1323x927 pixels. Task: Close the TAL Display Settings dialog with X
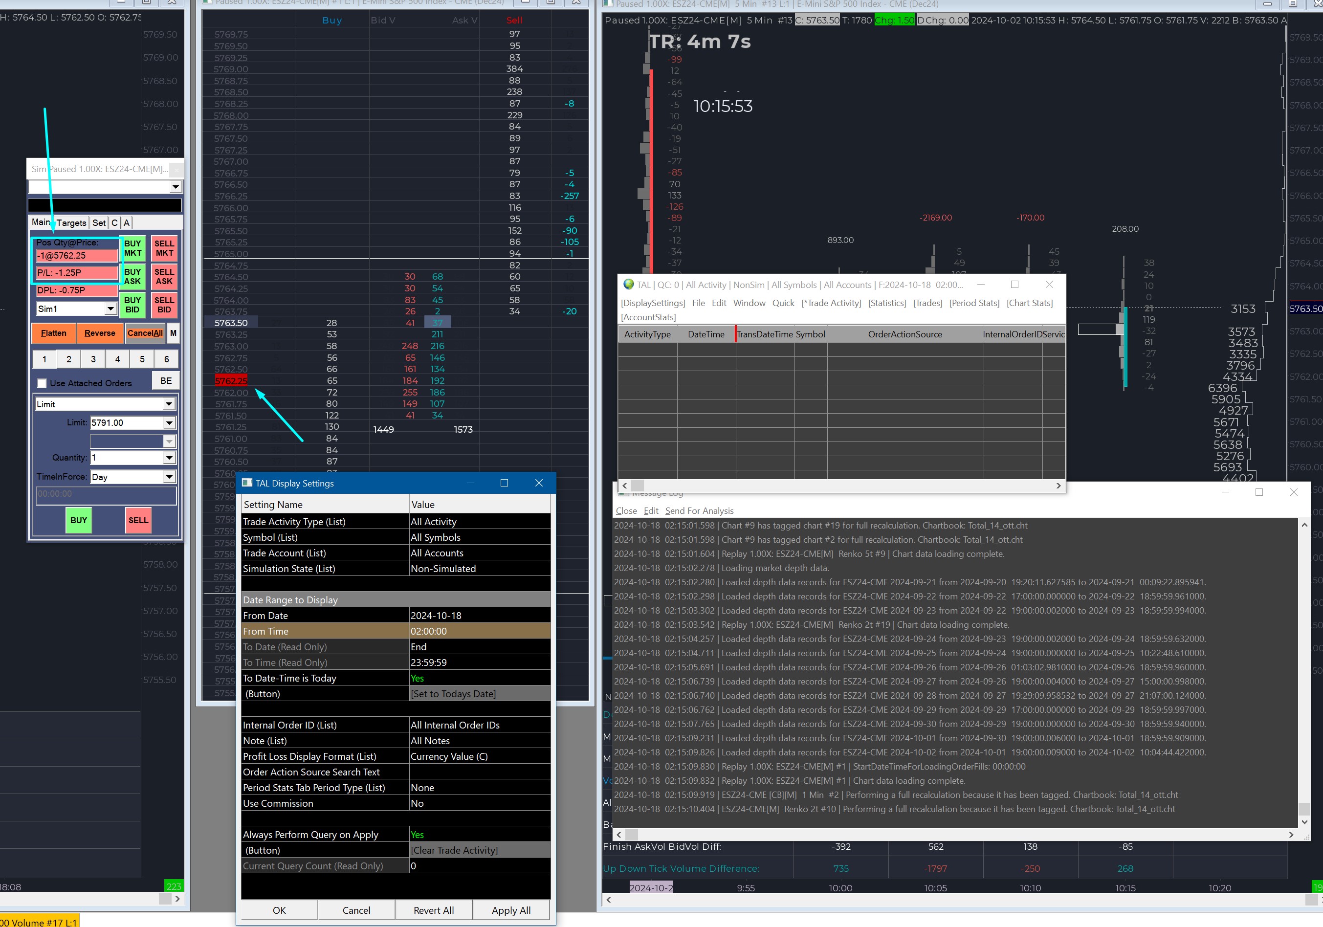point(539,483)
